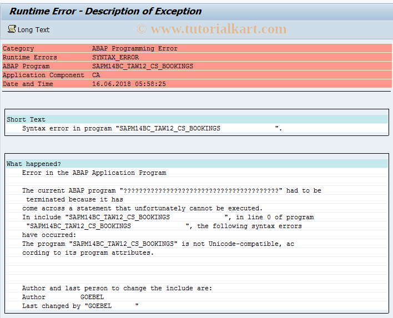Screen dimensions: 393x318
Task: Click the CA application component value
Action: (x=96, y=75)
